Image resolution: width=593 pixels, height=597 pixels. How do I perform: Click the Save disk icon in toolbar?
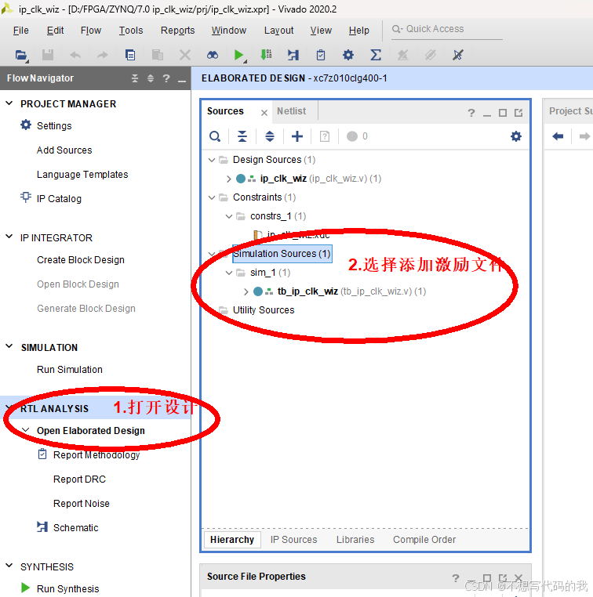48,55
